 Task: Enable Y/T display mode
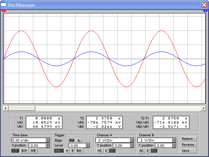[15, 151]
